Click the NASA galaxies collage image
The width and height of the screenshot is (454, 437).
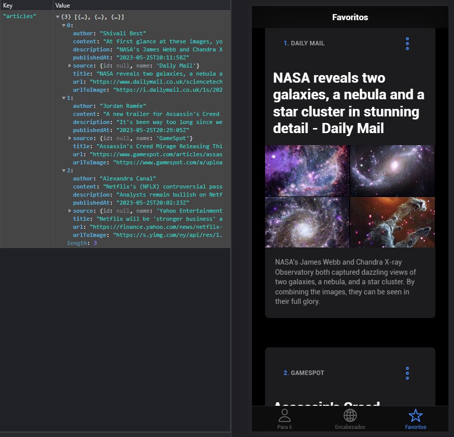point(350,197)
